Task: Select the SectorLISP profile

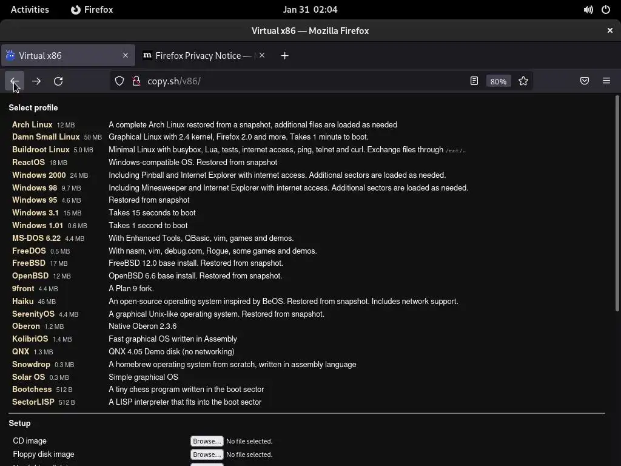Action: [33, 402]
